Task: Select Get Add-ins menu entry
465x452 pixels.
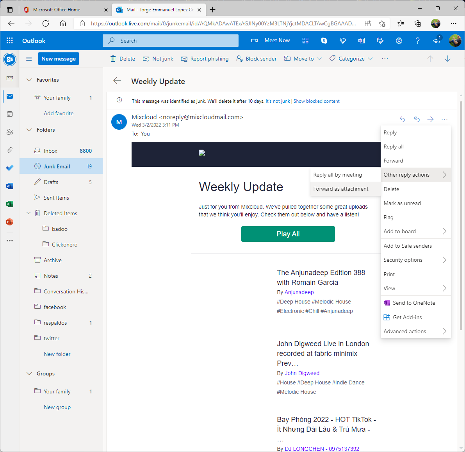Action: click(x=416, y=317)
